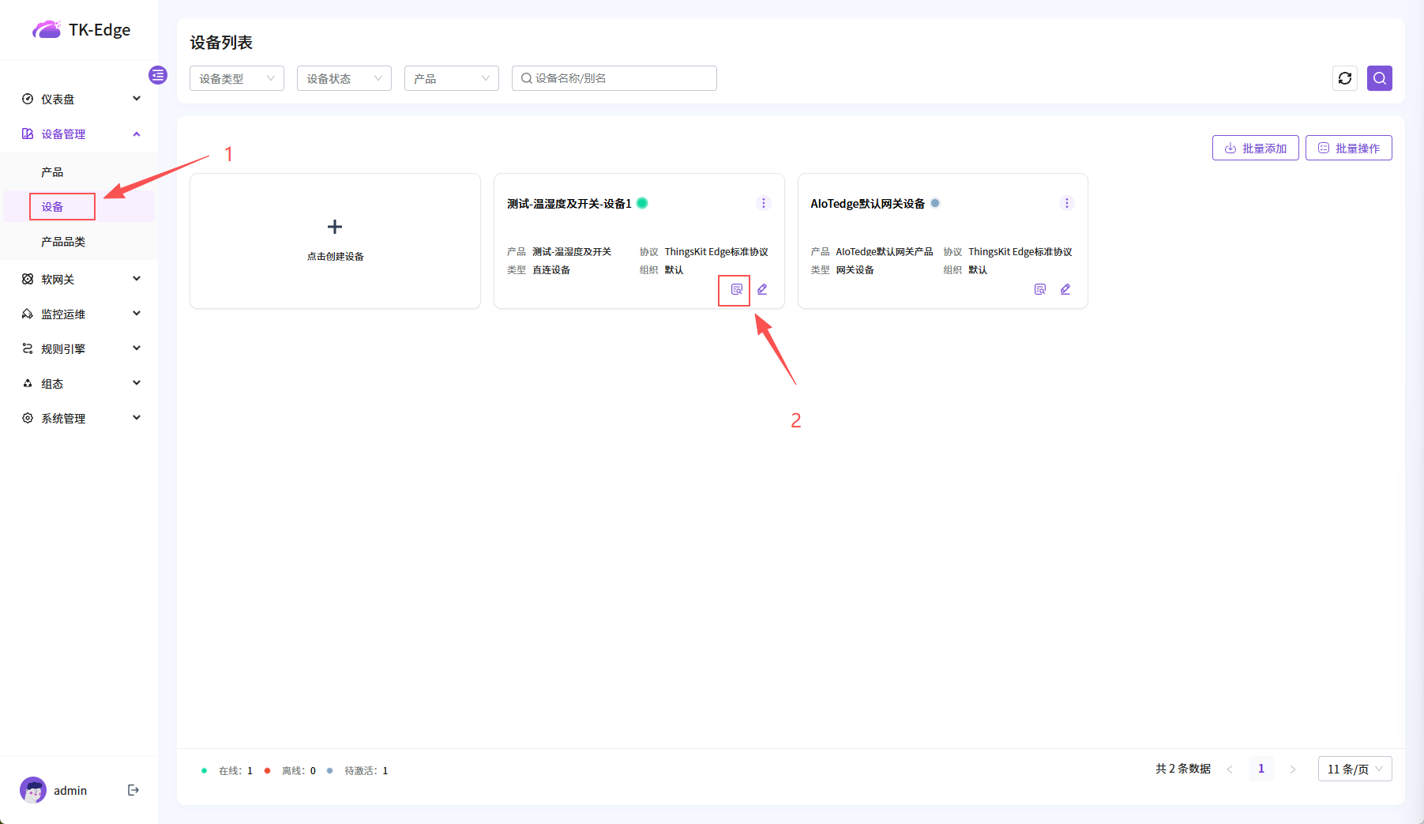This screenshot has height=824, width=1424.
Task: Click the logout icon next to admin
Action: 133,790
